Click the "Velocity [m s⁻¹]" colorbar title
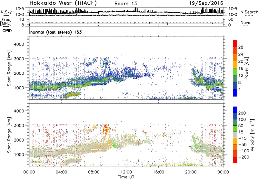This screenshot has height=179, width=258. pyautogui.click(x=252, y=135)
